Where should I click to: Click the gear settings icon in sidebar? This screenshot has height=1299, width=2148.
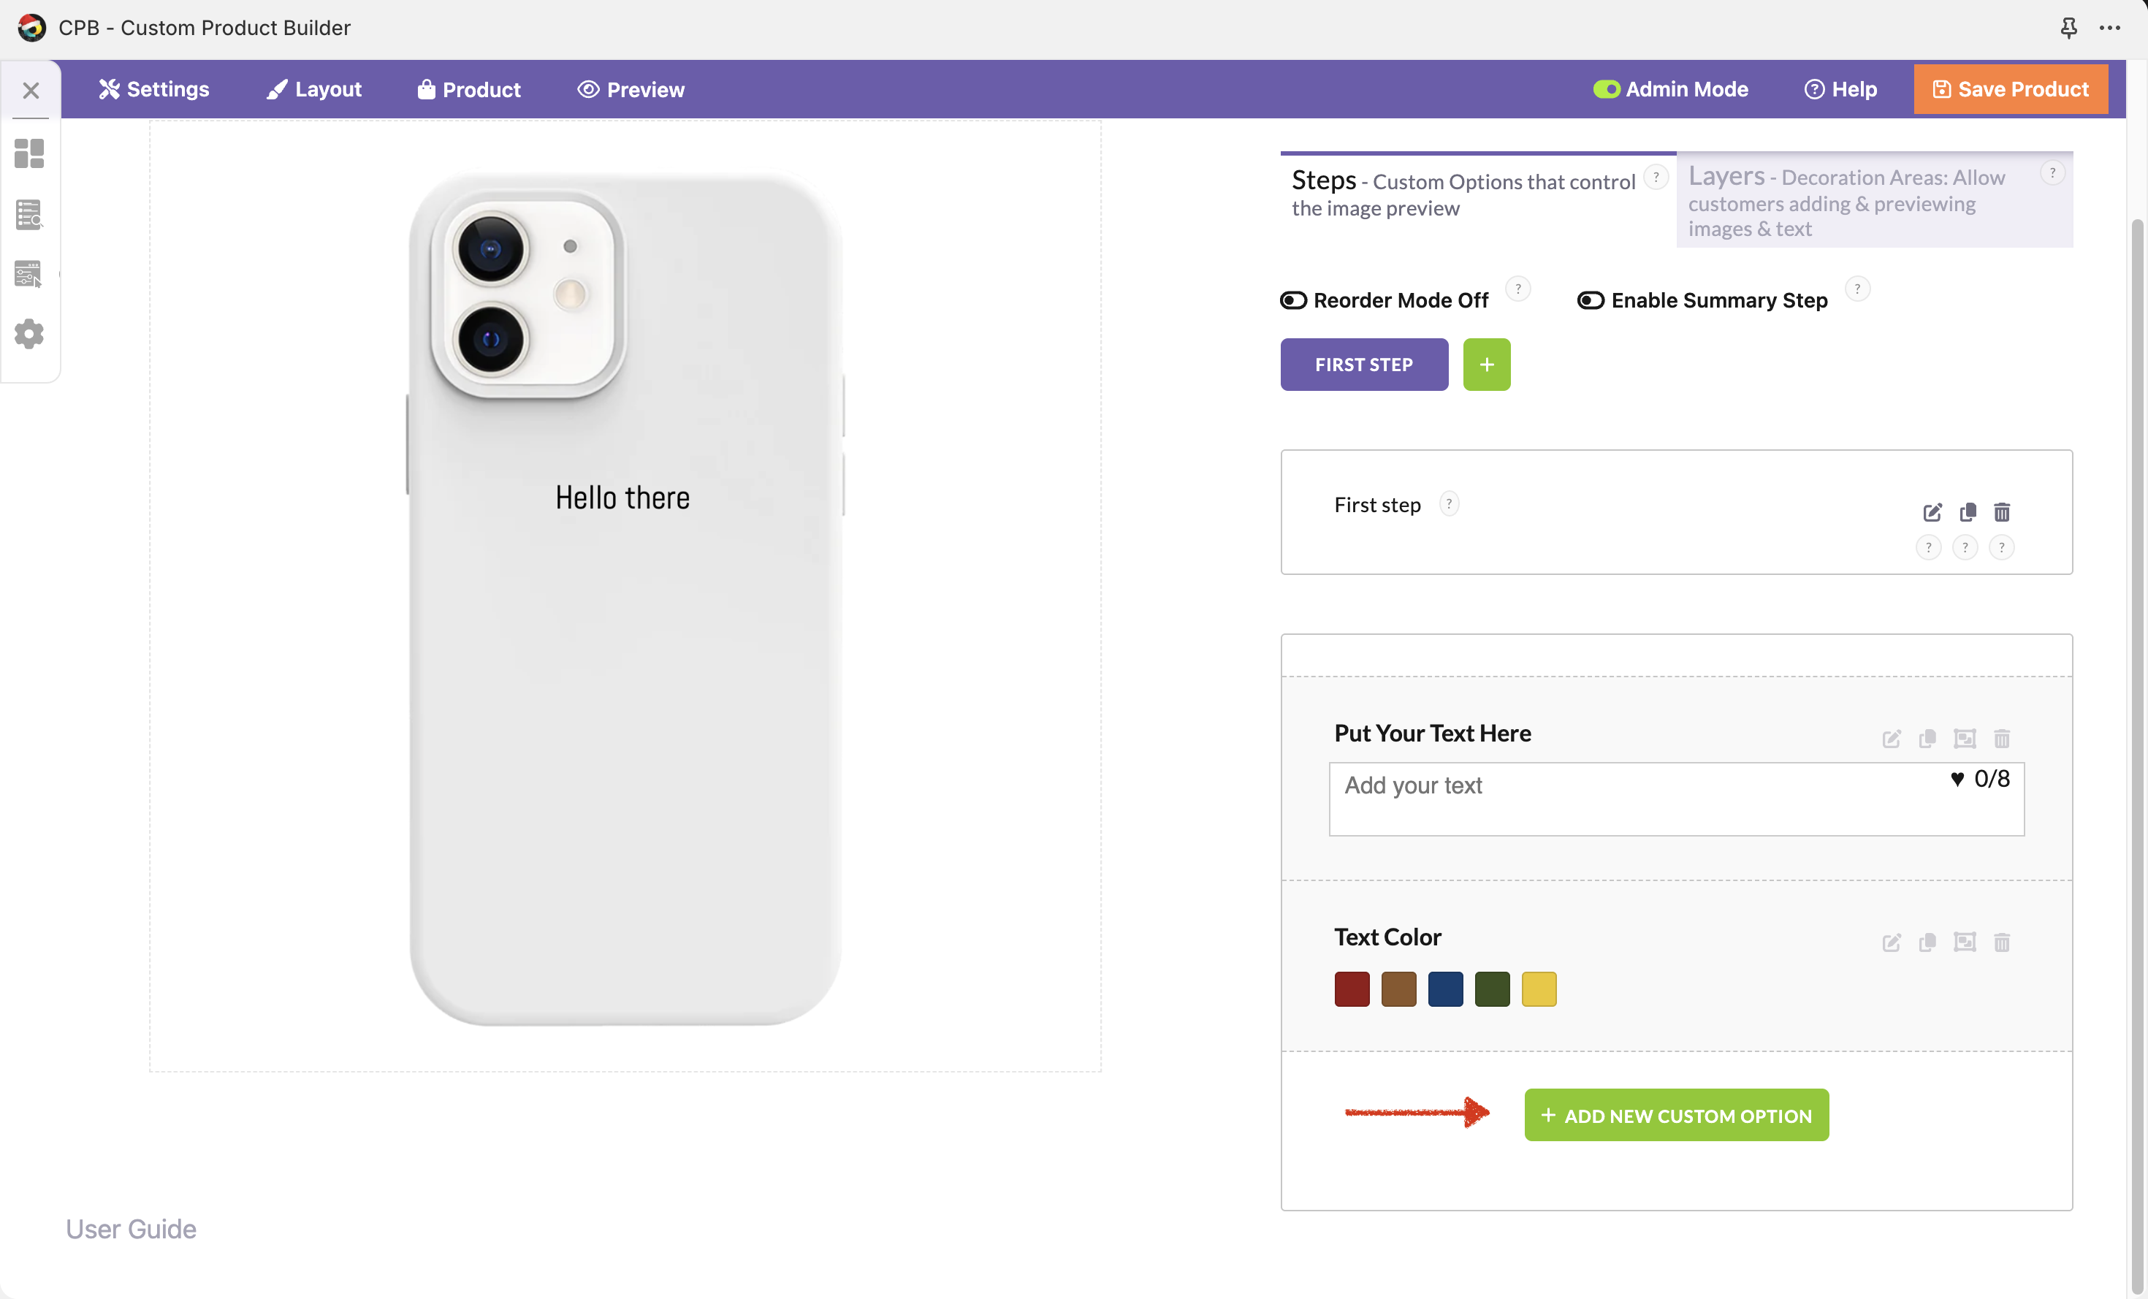click(x=28, y=334)
